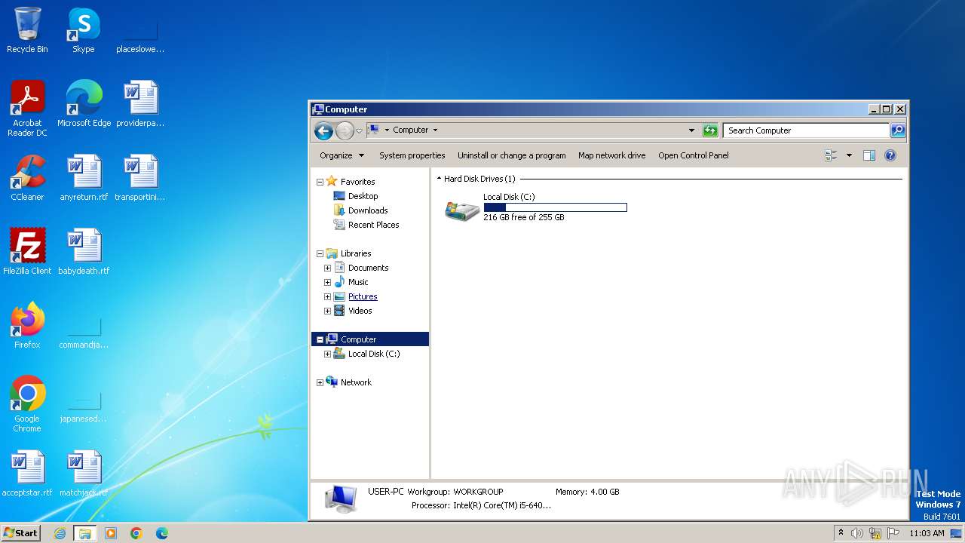
Task: Open Explorer help question mark icon
Action: (890, 155)
